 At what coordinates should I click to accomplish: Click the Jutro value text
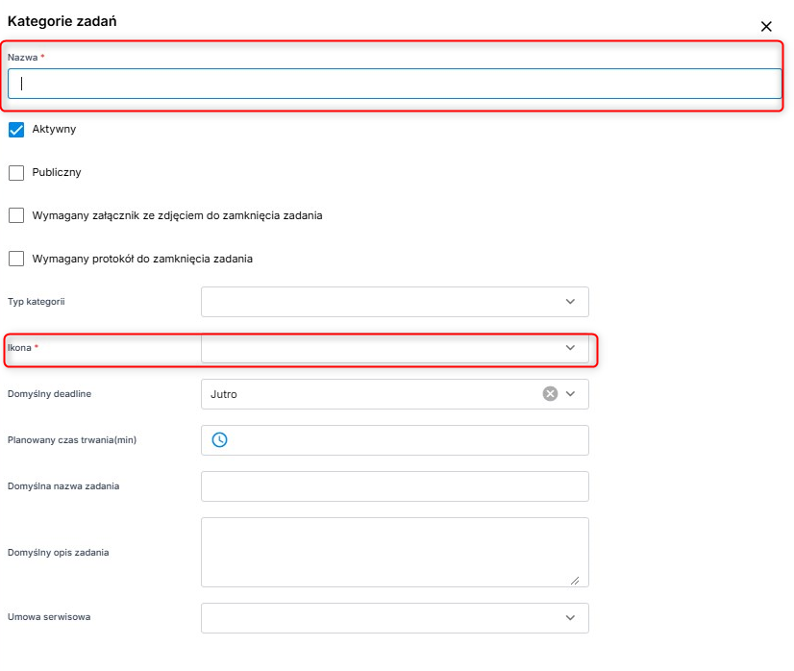[x=224, y=394]
